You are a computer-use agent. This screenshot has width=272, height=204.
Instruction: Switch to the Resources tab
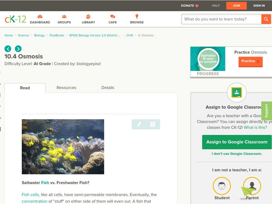click(66, 88)
